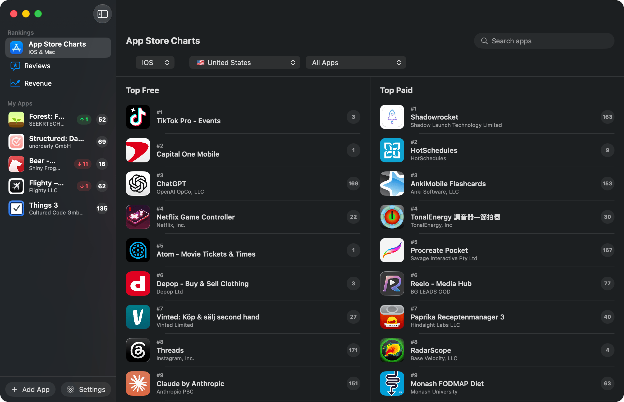
Task: Click the Search apps field
Action: coord(544,41)
